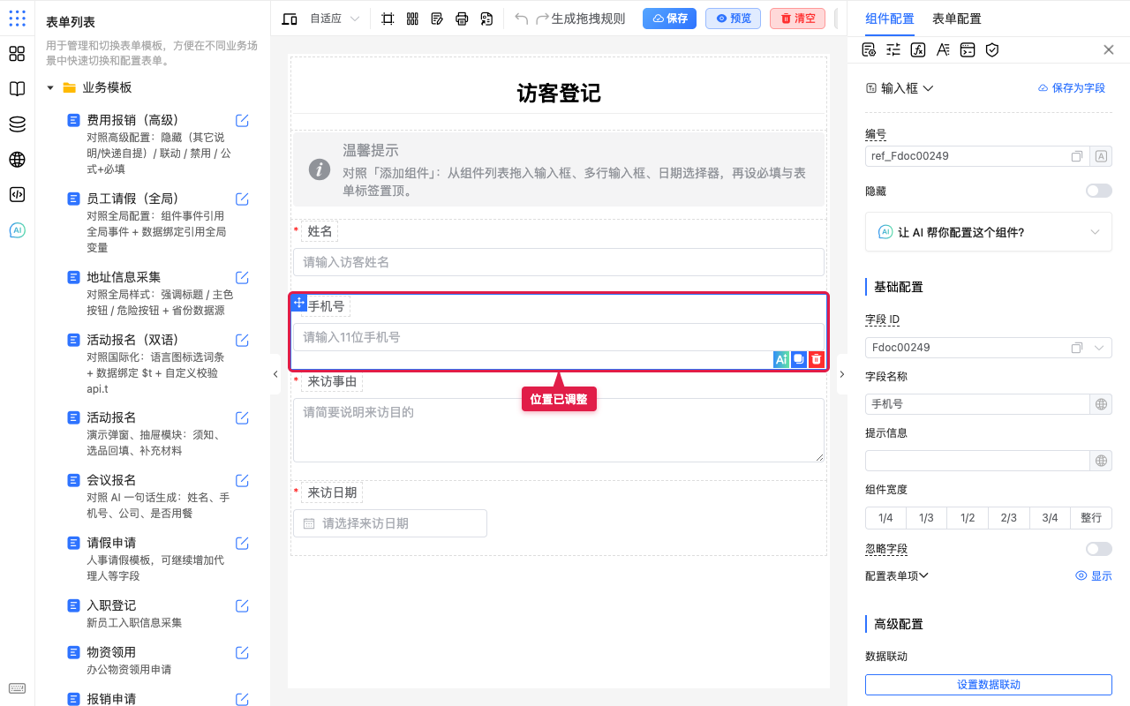The image size is (1130, 706).
Task: Open the fx formula icon
Action: pyautogui.click(x=918, y=49)
